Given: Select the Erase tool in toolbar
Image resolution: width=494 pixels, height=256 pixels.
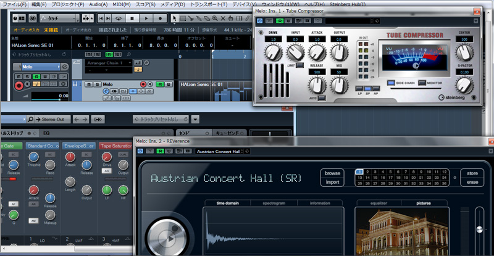Looking at the screenshot, I should 207,19.
